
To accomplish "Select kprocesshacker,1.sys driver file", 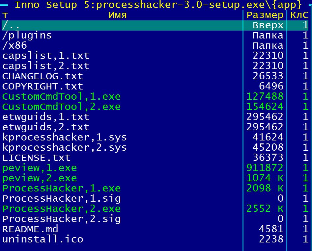I will (x=65, y=138).
